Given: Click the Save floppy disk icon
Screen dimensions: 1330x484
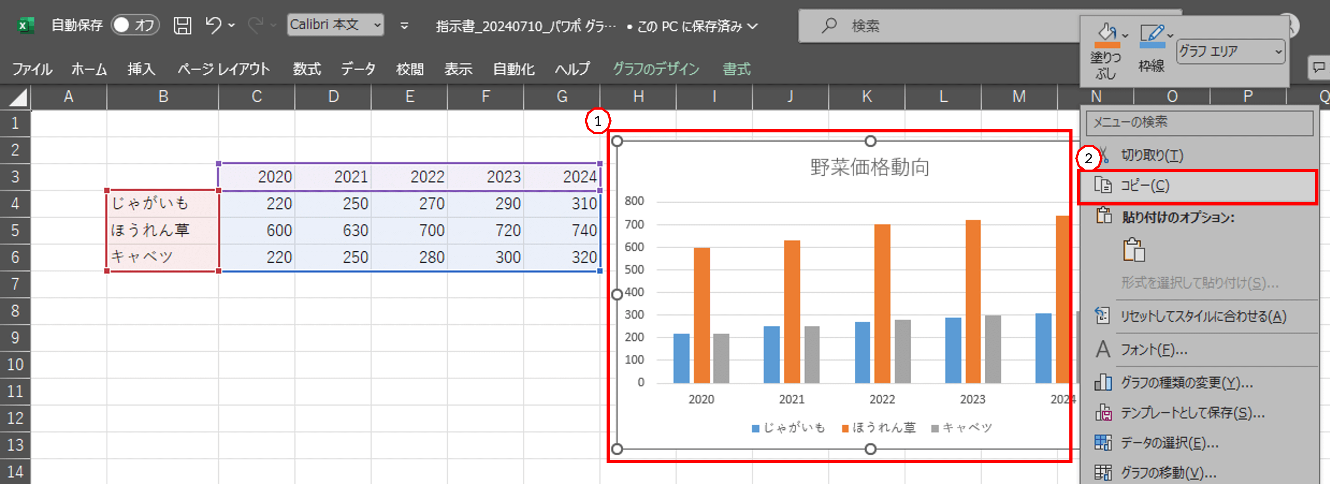Looking at the screenshot, I should point(182,25).
